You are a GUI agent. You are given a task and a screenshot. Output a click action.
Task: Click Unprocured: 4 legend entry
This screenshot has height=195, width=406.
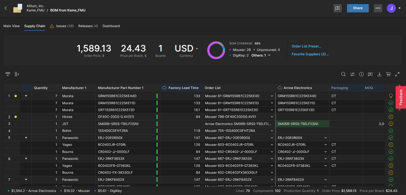pyautogui.click(x=267, y=50)
